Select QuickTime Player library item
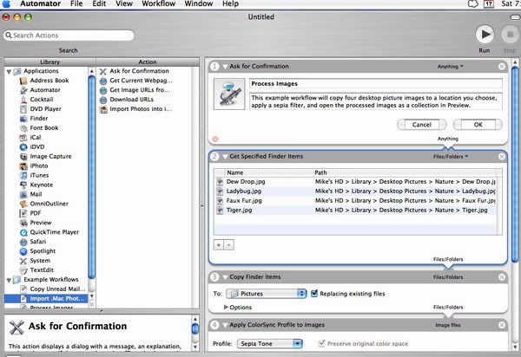Image resolution: width=521 pixels, height=357 pixels. click(x=54, y=232)
